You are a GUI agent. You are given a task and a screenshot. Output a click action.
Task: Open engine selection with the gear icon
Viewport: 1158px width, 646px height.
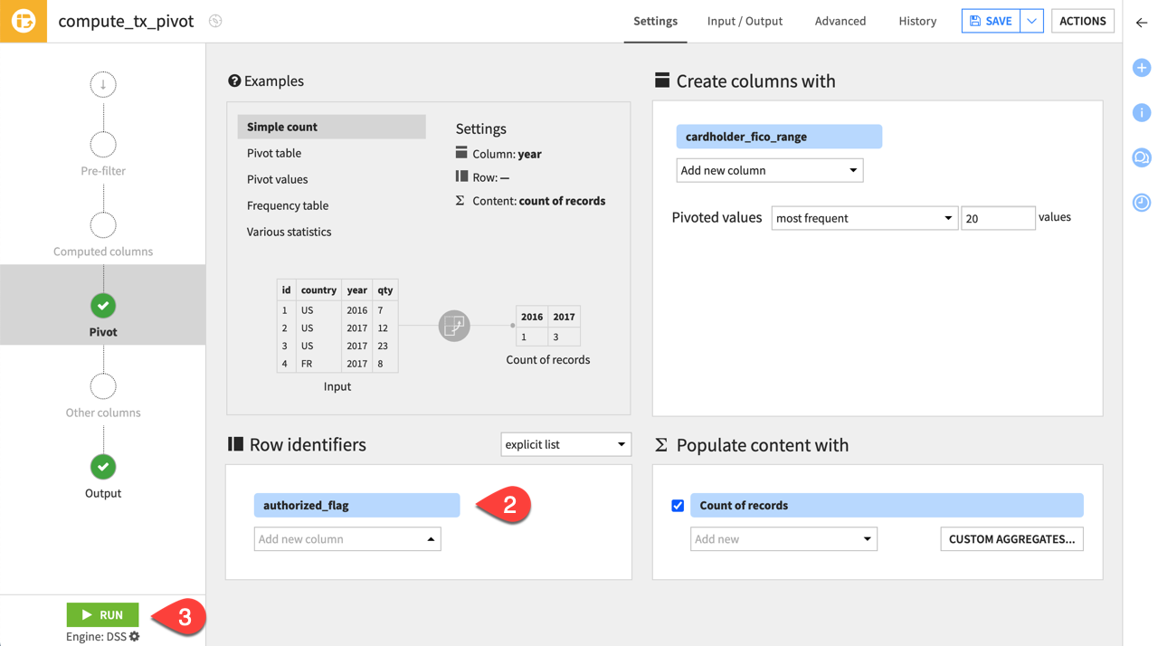[x=134, y=636]
